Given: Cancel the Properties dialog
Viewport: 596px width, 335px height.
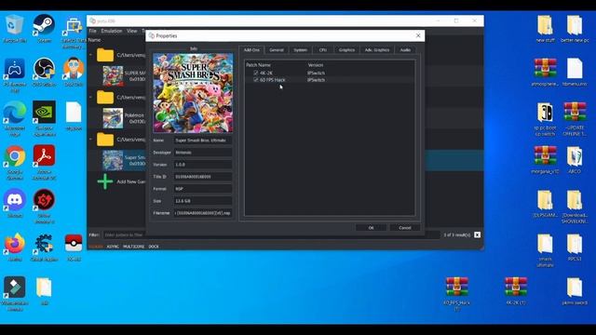Looking at the screenshot, I should pyautogui.click(x=405, y=227).
